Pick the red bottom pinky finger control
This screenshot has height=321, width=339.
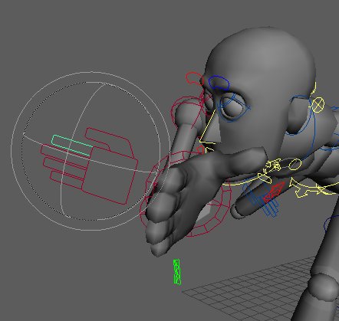click(67, 180)
